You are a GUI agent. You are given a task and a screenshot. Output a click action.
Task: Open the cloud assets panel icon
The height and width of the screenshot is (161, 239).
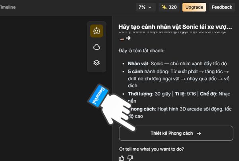[x=96, y=47]
